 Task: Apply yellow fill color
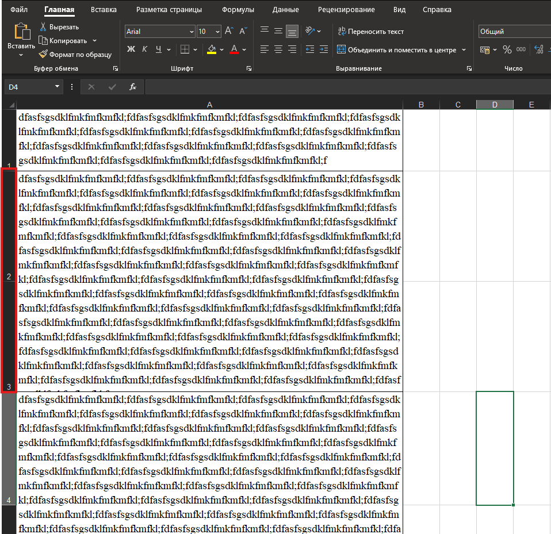click(212, 49)
